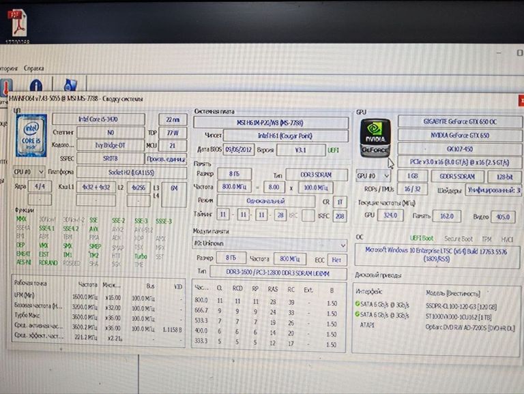
Task: Click the 4 / 4 cores field
Action: click(40, 186)
